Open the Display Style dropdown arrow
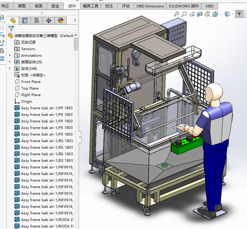 point(234,14)
